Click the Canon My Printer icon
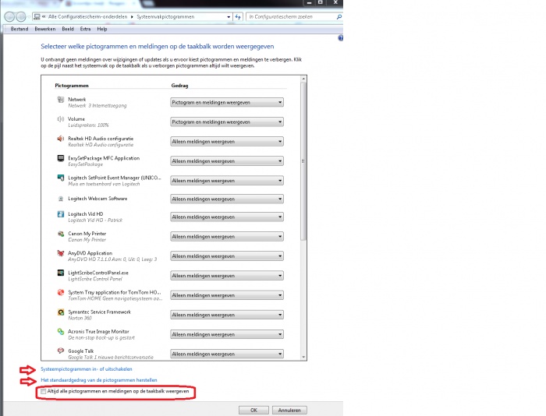The width and height of the screenshot is (546, 416). (61, 234)
